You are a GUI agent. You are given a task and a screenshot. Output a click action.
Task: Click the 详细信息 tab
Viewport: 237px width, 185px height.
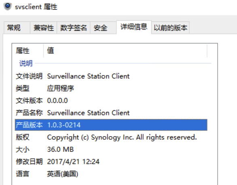[x=134, y=27]
